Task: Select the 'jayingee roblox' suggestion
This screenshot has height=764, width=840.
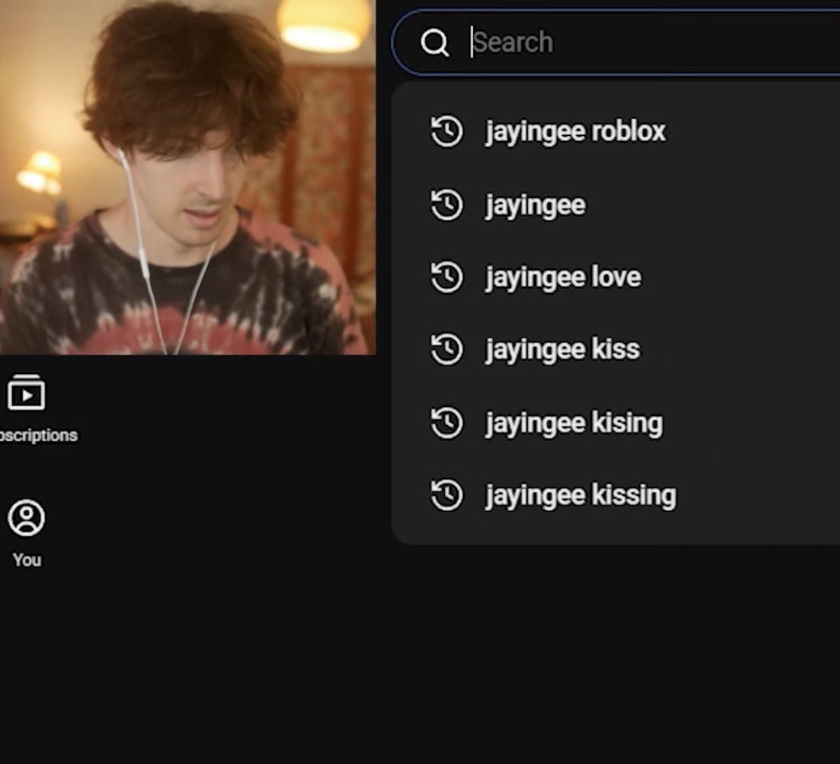Action: pos(575,131)
